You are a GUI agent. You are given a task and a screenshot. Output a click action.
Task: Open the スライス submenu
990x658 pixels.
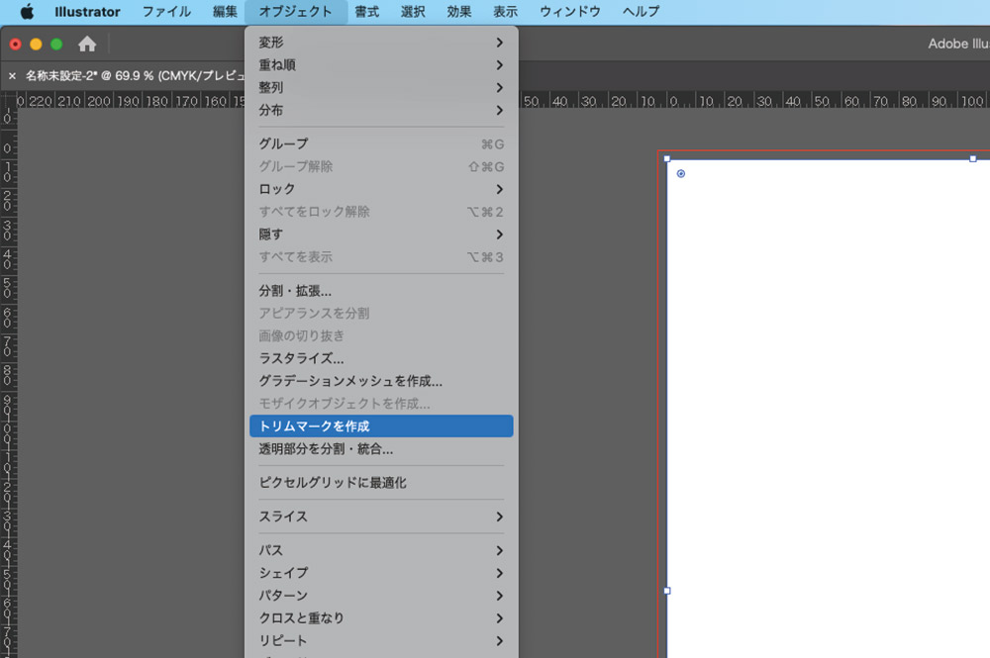click(x=381, y=517)
